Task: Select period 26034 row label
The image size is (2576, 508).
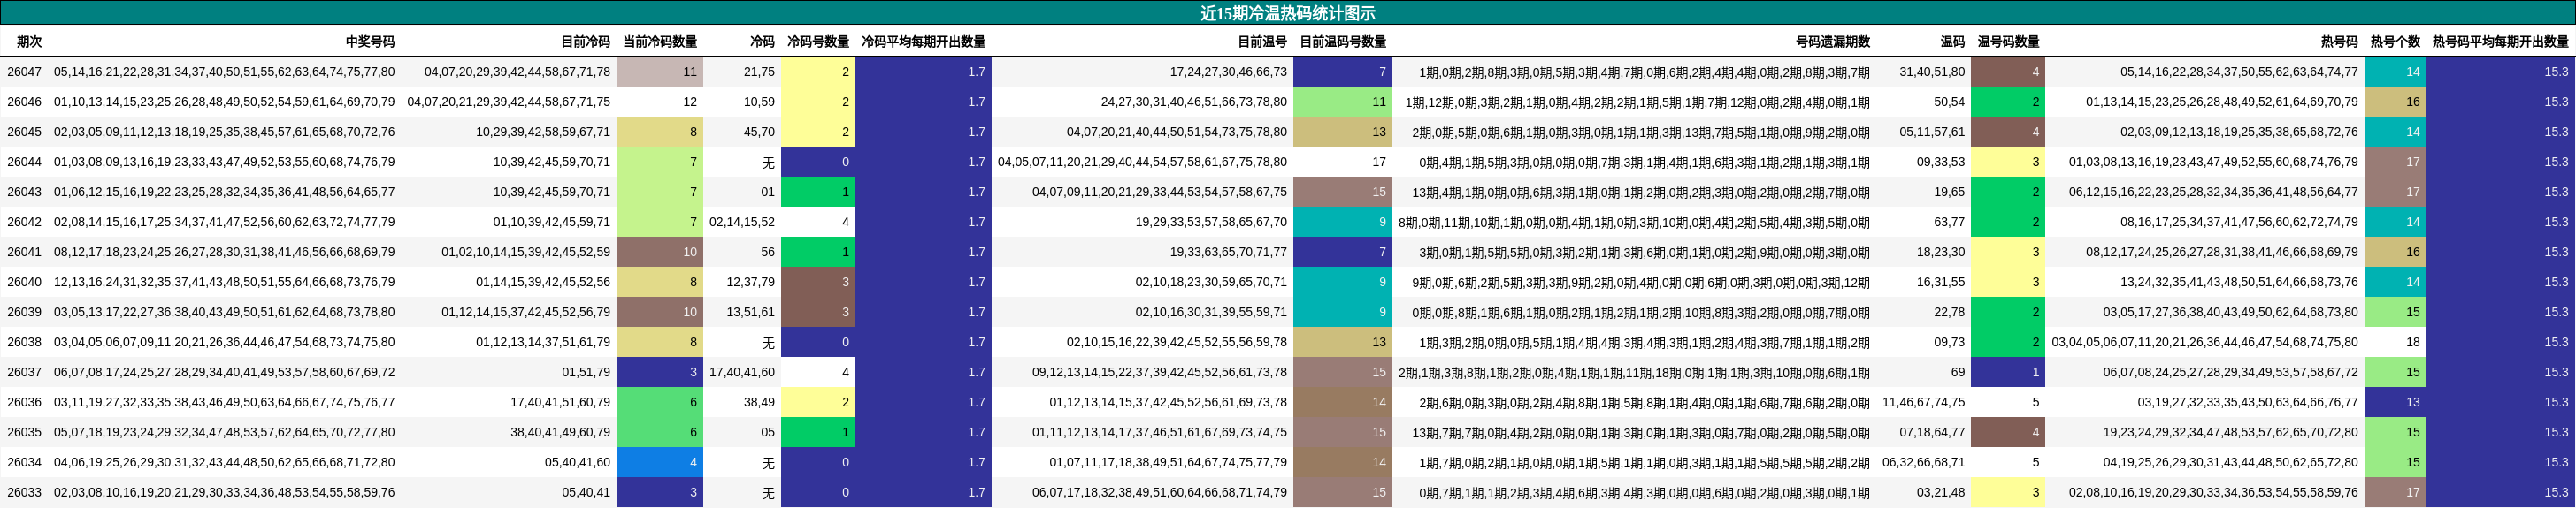Action: (25, 462)
